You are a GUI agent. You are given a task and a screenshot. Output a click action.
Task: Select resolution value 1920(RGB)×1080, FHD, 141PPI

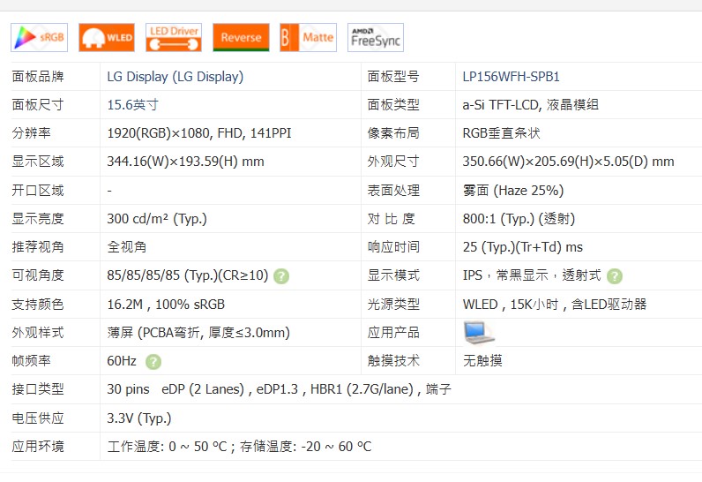199,133
